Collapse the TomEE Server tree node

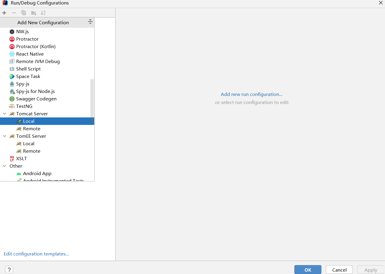[4, 136]
